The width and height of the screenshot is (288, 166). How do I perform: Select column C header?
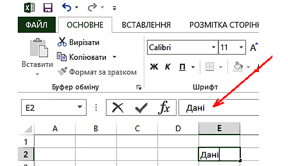tap(137, 128)
